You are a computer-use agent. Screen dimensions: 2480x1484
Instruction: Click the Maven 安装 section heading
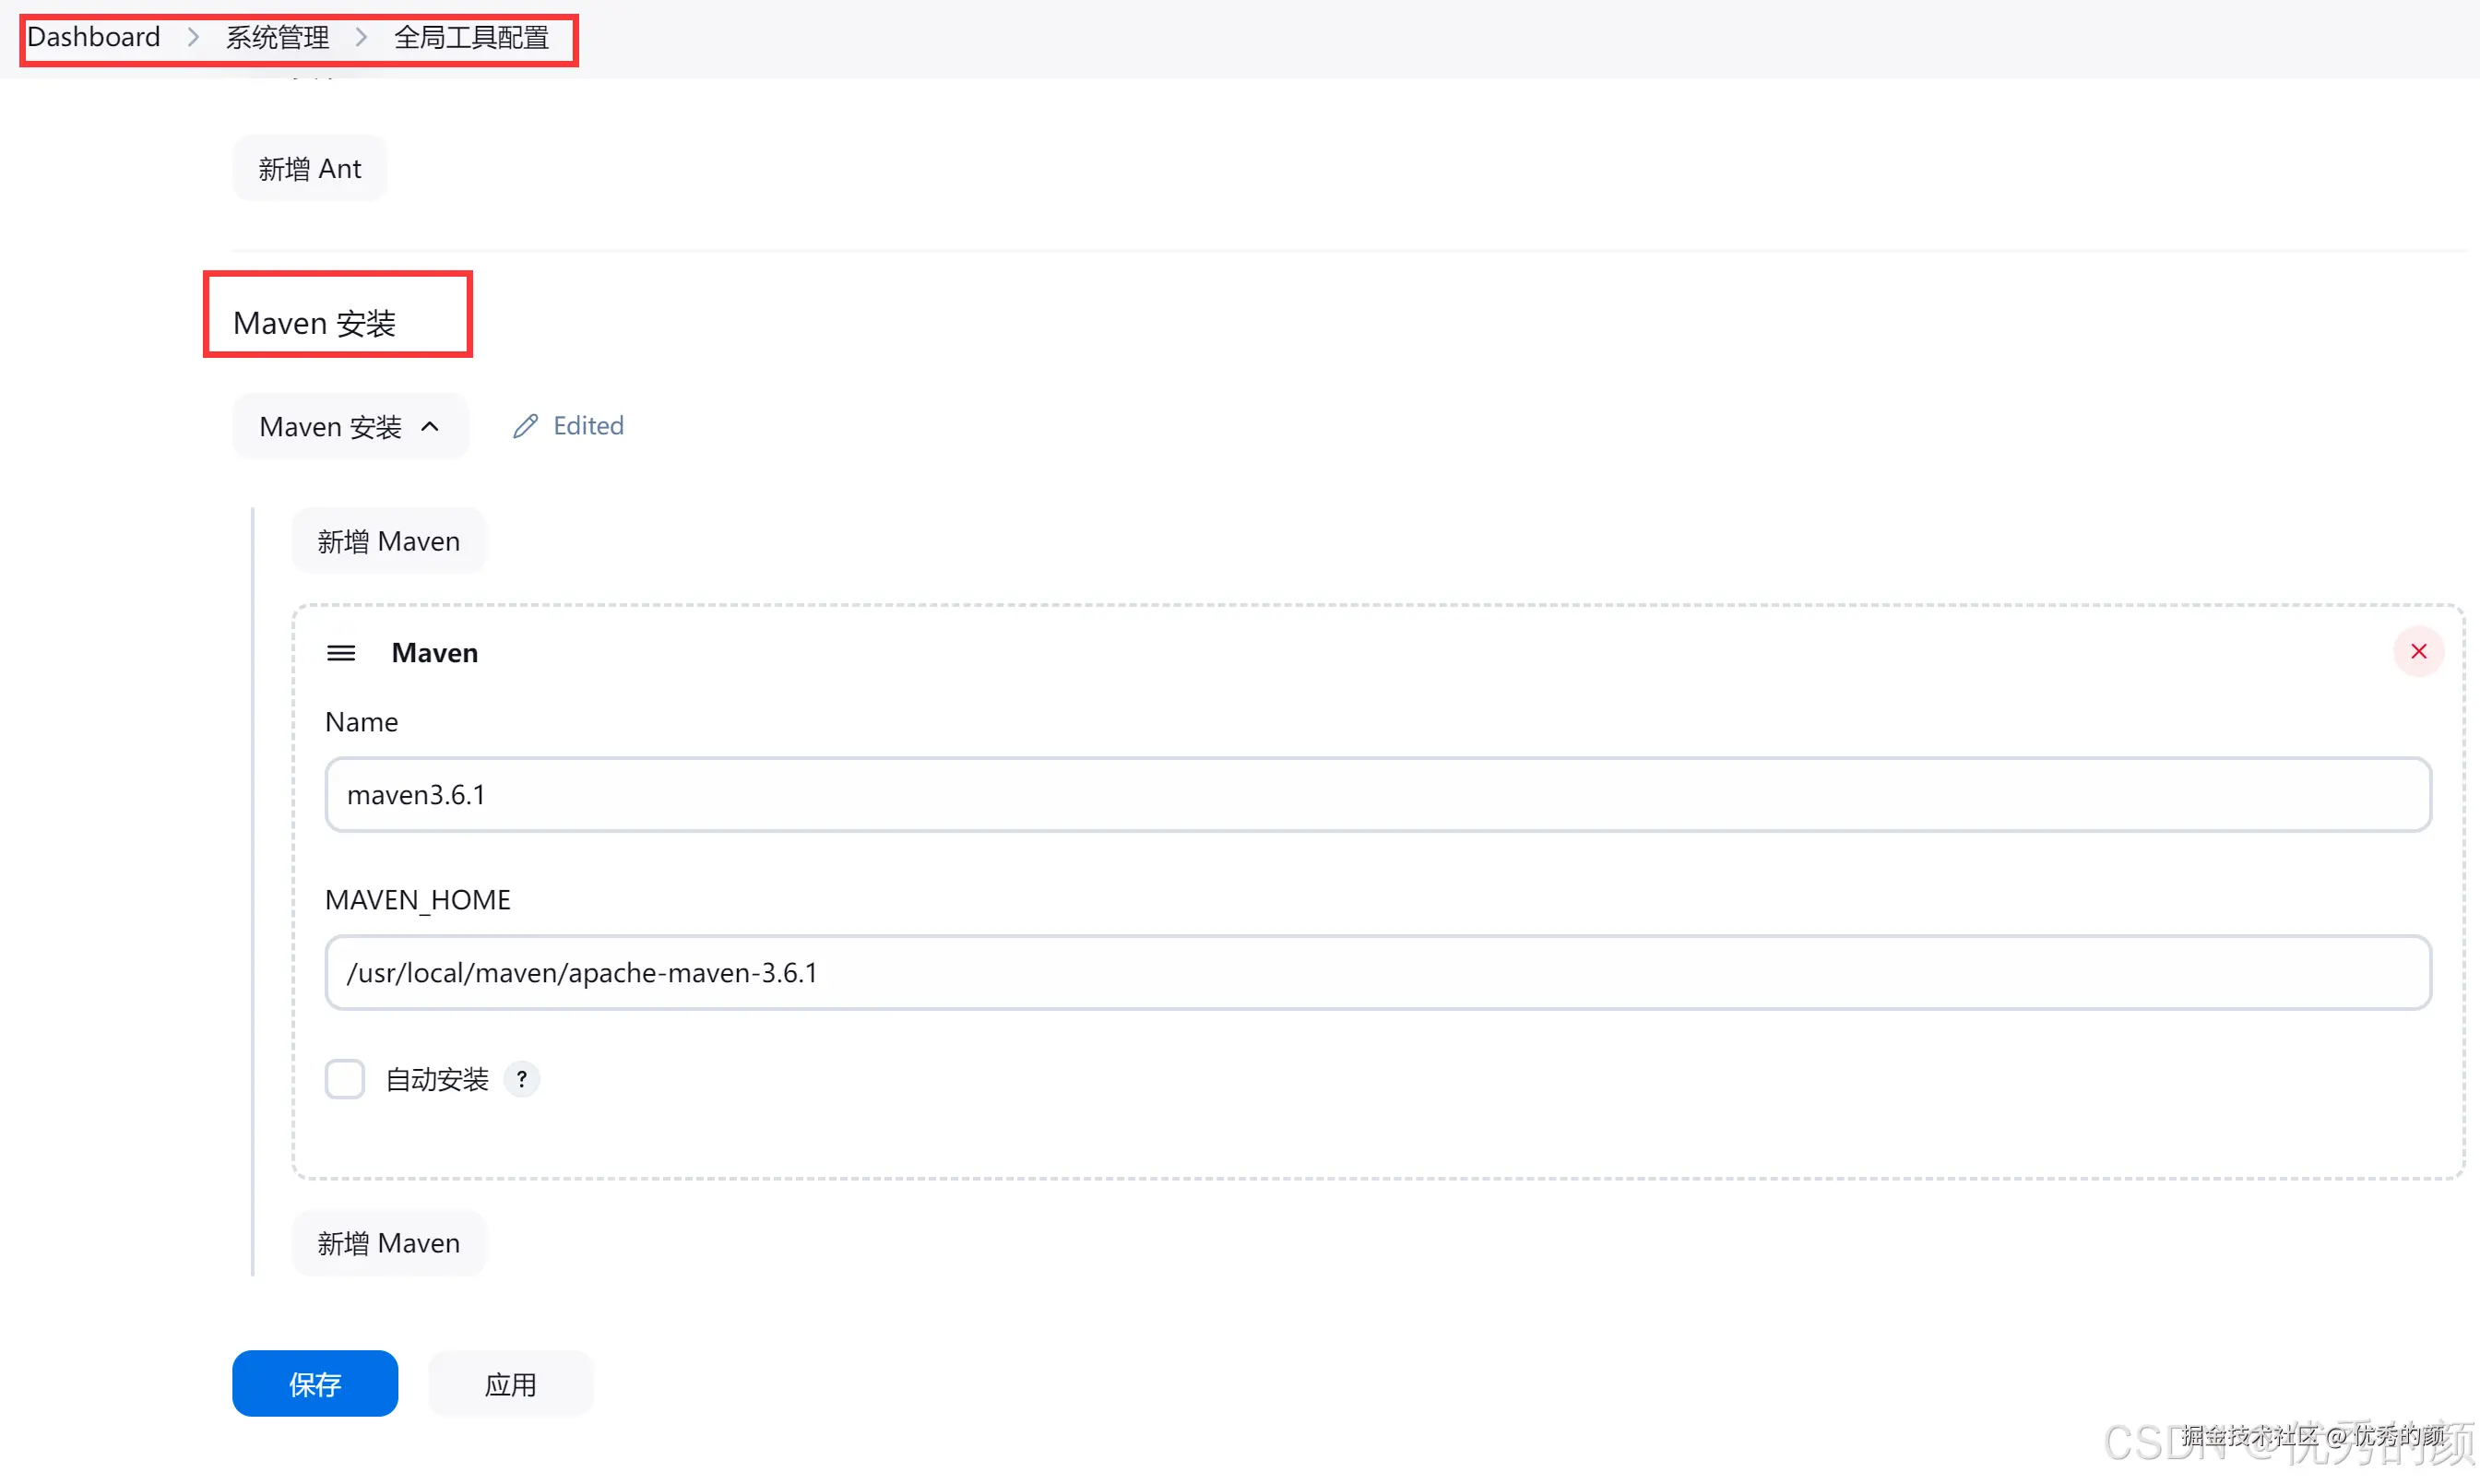(x=315, y=323)
